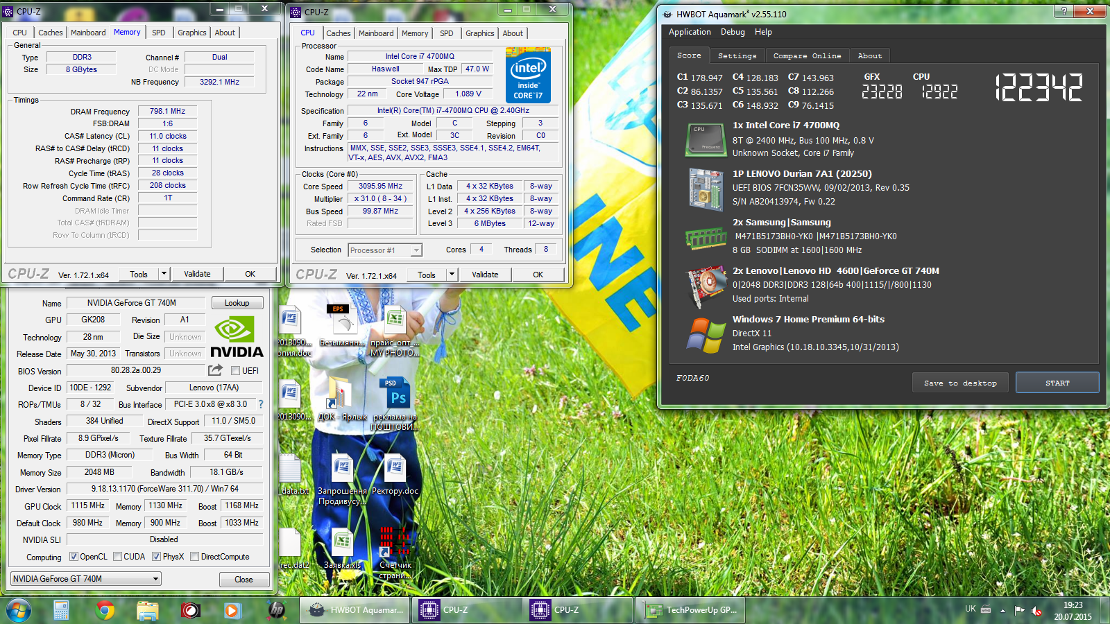Click the Driver Version value in GPU-Z
The height and width of the screenshot is (624, 1110).
click(x=165, y=489)
